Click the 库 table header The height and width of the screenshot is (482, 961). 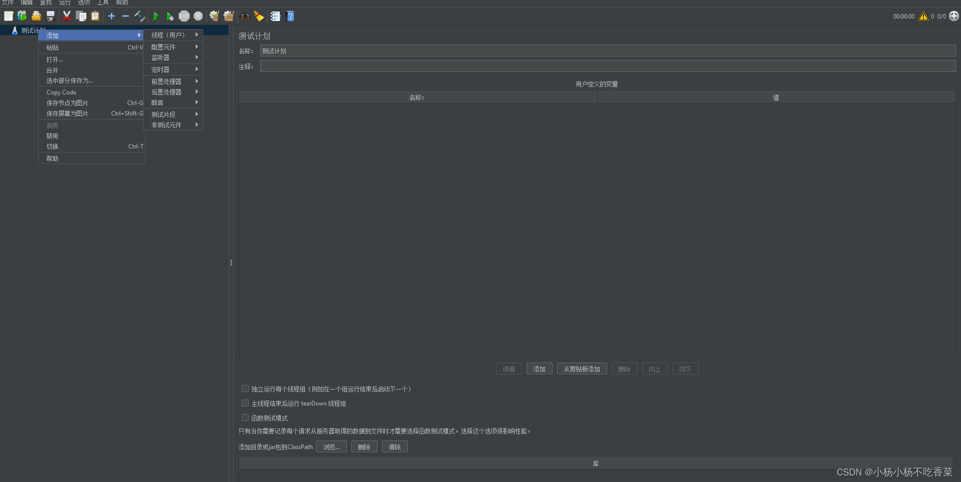coord(596,463)
